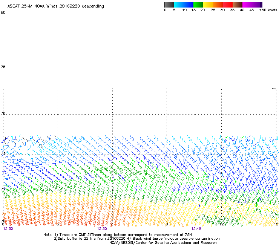Click the longitude 3 axis label
This screenshot has width=279, height=245.
click(x=58, y=224)
